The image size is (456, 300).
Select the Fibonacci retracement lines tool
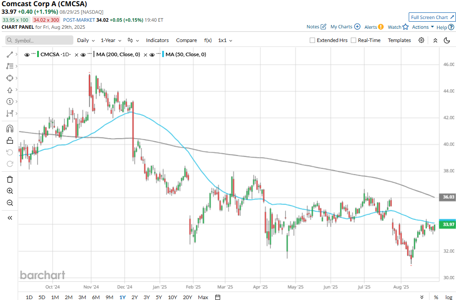coord(10,66)
